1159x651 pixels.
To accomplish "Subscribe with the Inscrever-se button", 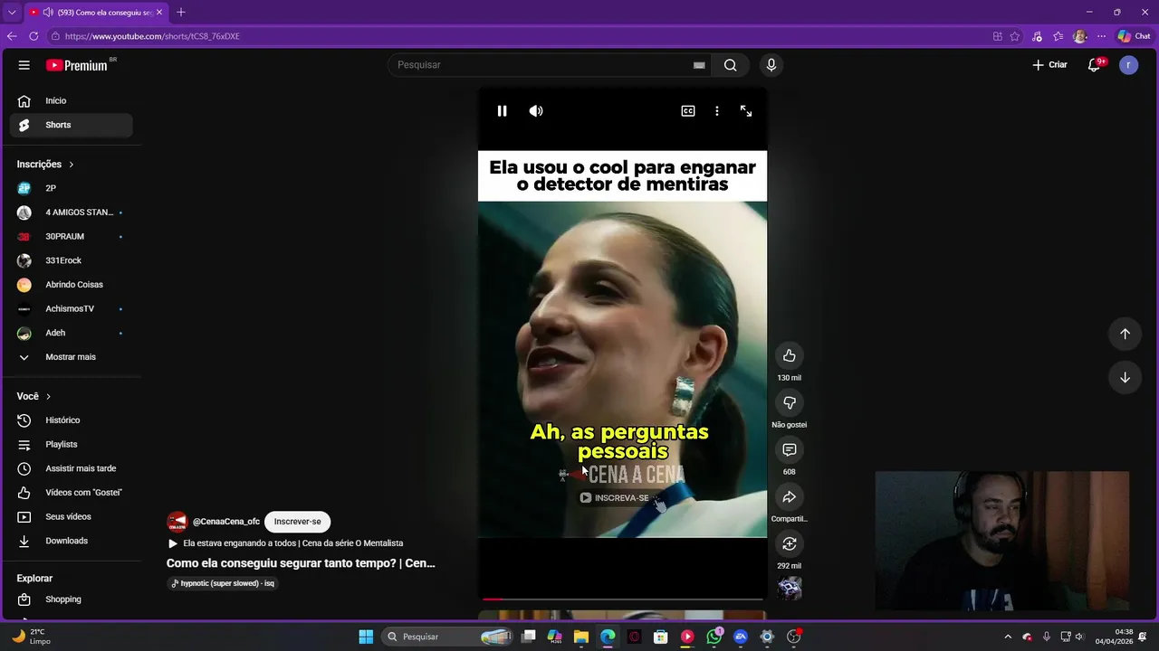I will [298, 522].
